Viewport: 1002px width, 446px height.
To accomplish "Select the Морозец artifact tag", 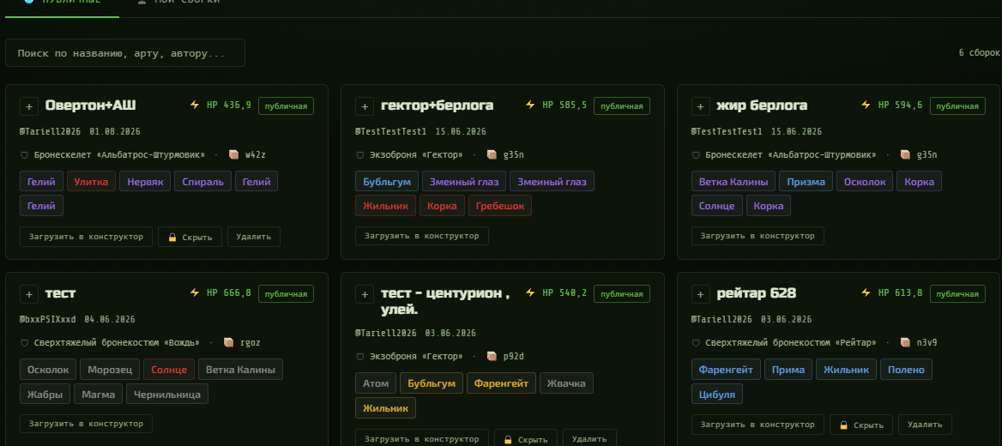I will click(x=110, y=370).
